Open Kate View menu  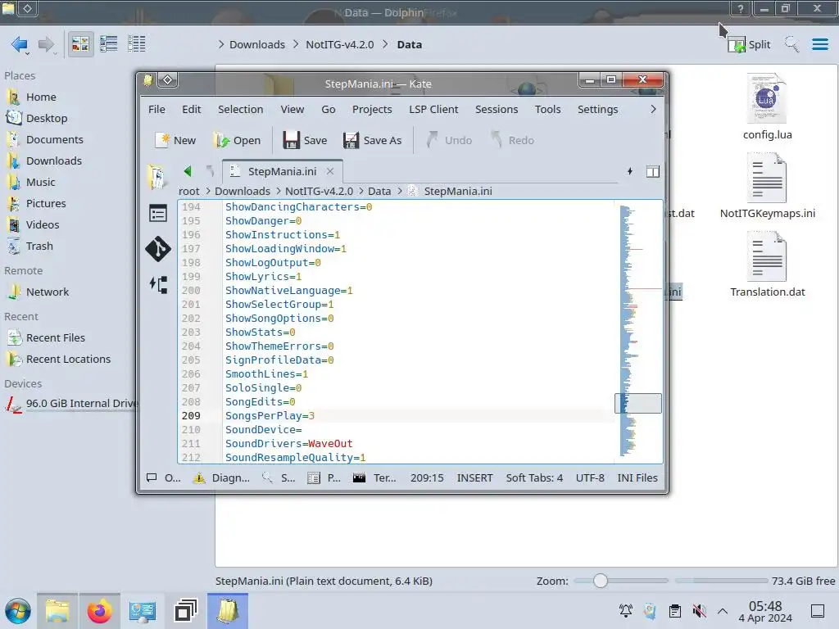pos(293,109)
